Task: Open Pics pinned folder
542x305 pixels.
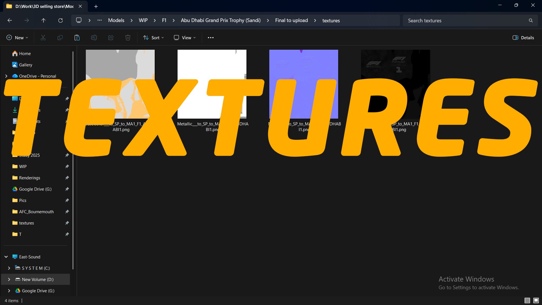Action: click(x=19, y=200)
